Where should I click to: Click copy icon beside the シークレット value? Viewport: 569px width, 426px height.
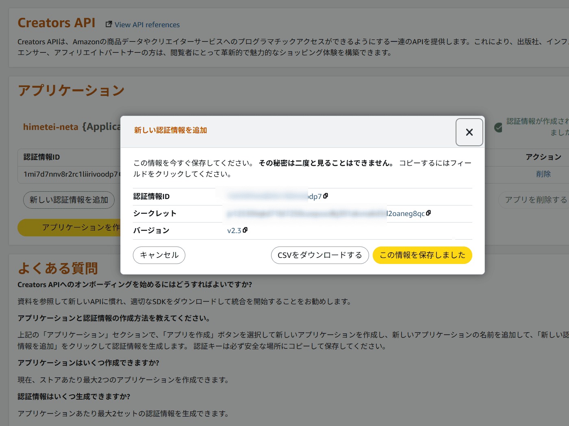coord(428,213)
